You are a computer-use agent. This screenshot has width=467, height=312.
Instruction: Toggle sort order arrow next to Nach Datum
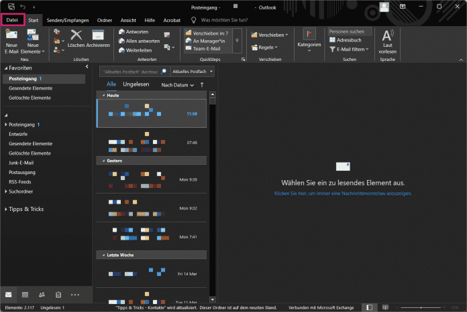click(202, 85)
